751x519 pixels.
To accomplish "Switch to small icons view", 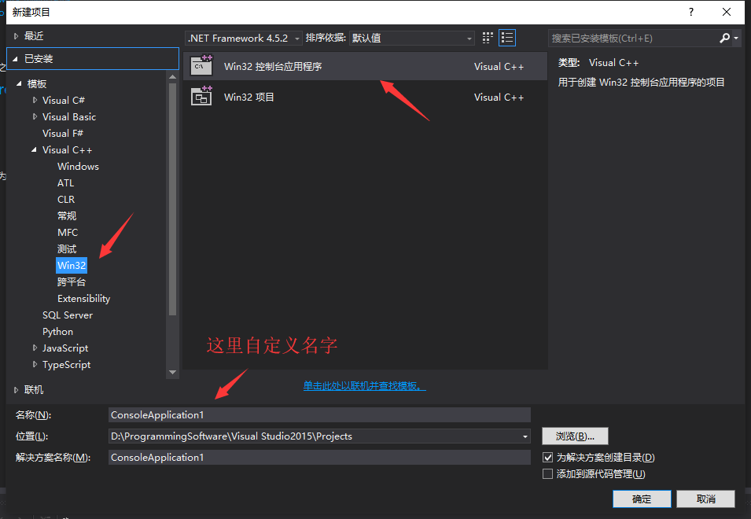I will [x=486, y=37].
